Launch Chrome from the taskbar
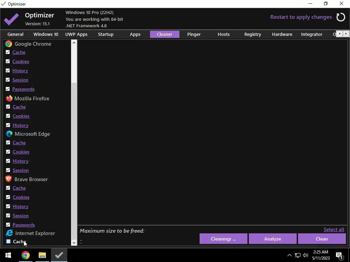 [x=25, y=255]
